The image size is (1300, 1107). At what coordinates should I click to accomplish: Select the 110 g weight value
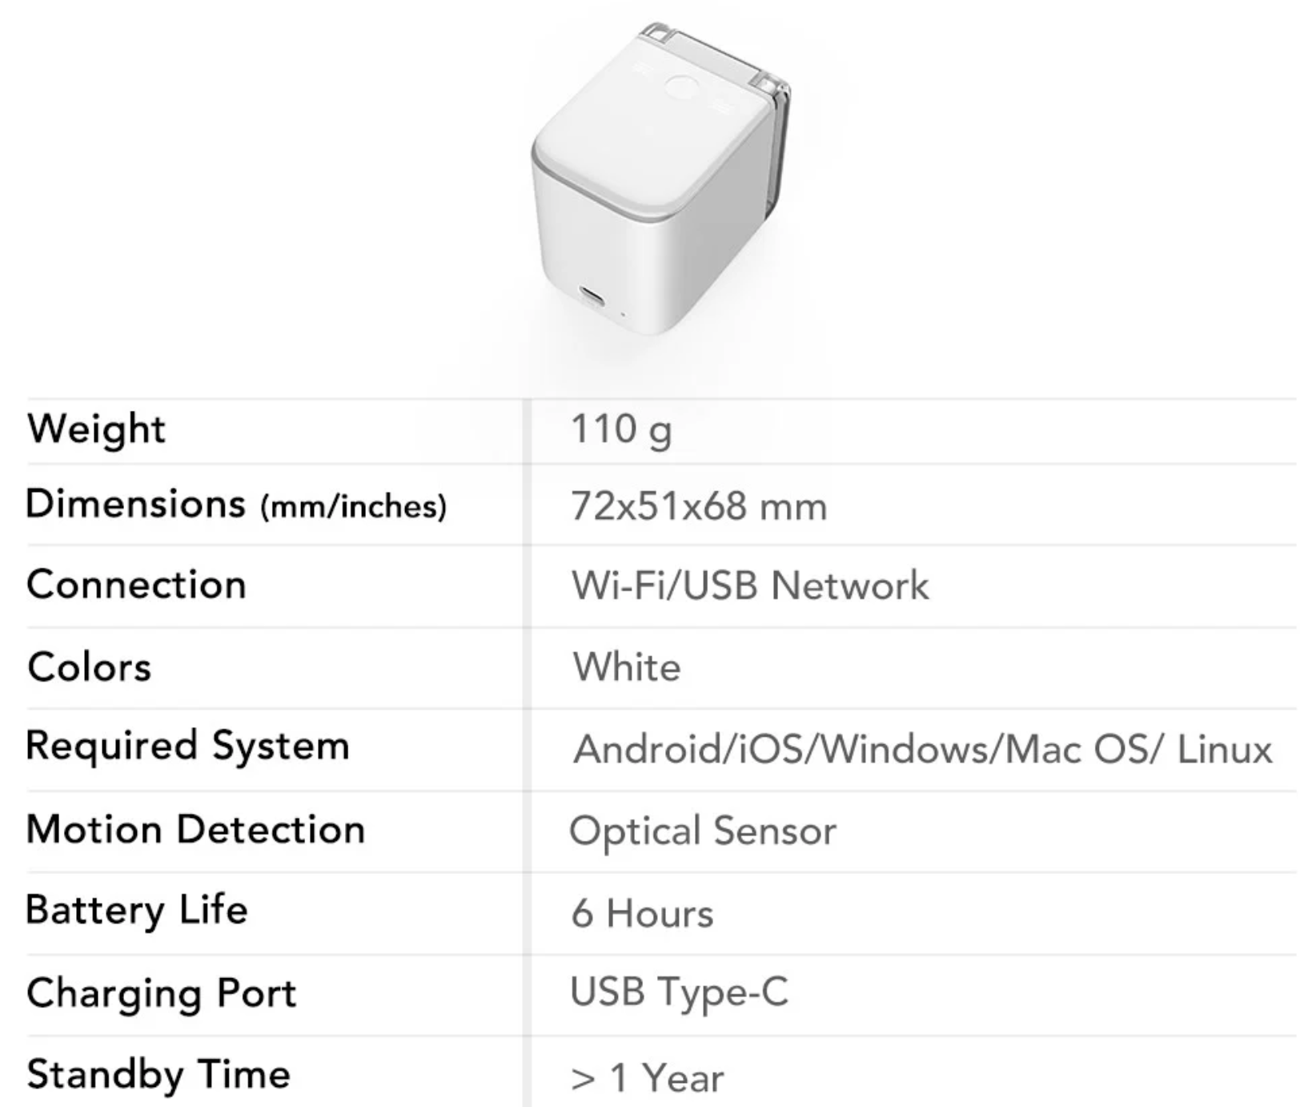(621, 429)
